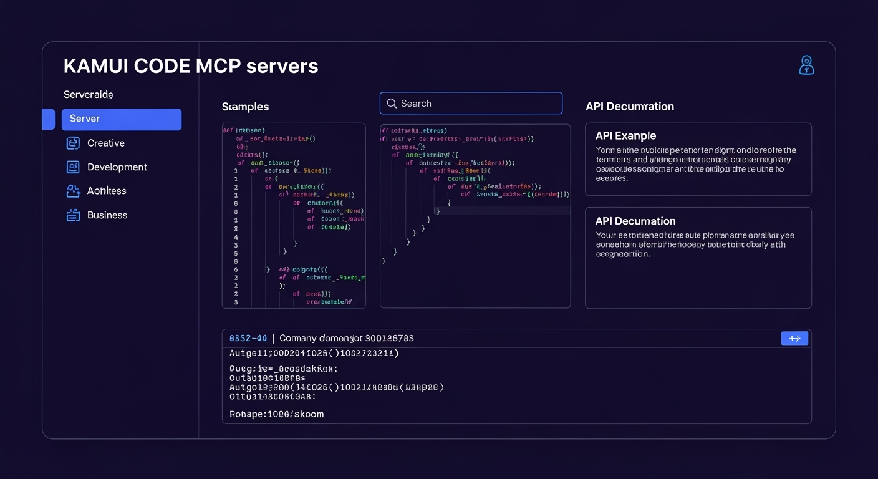878x479 pixels.
Task: Click the Oitu3143COStGAa: console line
Action: click(273, 396)
